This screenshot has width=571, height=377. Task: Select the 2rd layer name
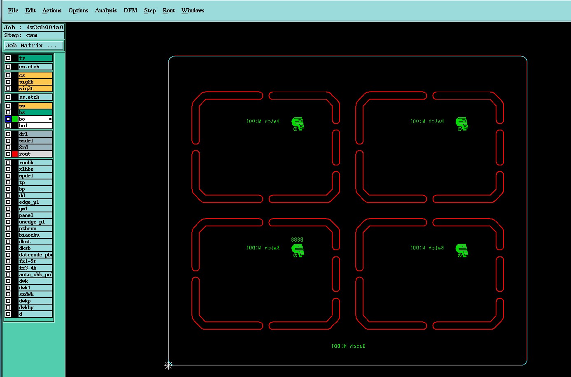(x=35, y=147)
